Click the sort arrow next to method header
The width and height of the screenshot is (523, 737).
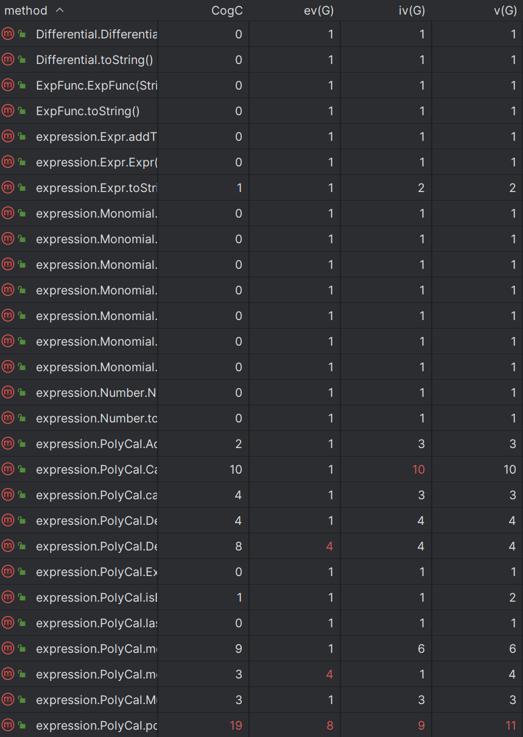tap(59, 10)
